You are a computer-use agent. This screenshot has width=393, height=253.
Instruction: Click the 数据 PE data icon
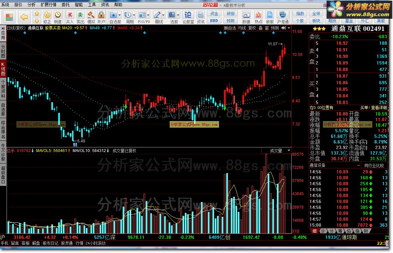[246, 17]
